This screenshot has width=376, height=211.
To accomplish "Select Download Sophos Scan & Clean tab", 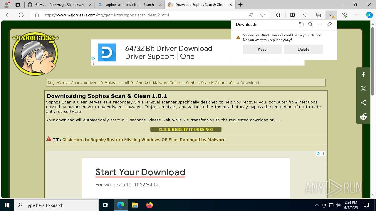I will 200,5.
